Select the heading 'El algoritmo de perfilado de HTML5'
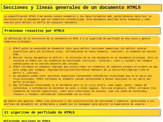The height and width of the screenshot is (122, 163). (x=81, y=113)
